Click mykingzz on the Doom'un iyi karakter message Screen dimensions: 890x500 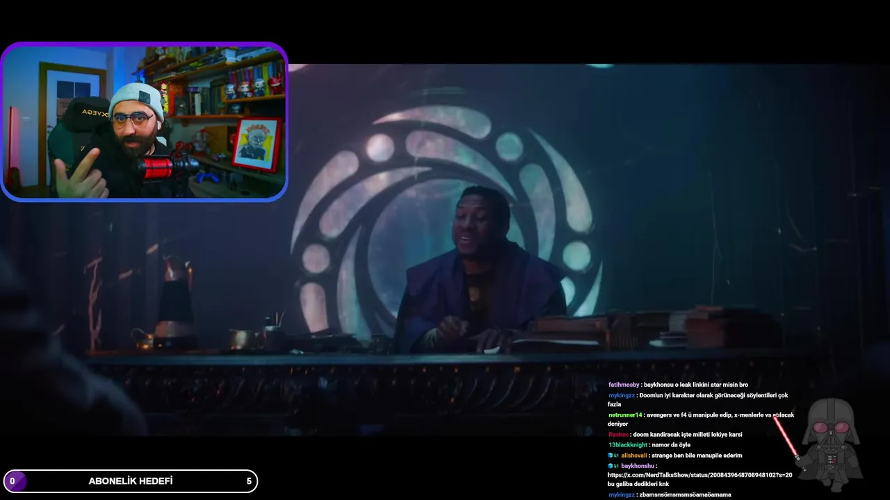622,395
